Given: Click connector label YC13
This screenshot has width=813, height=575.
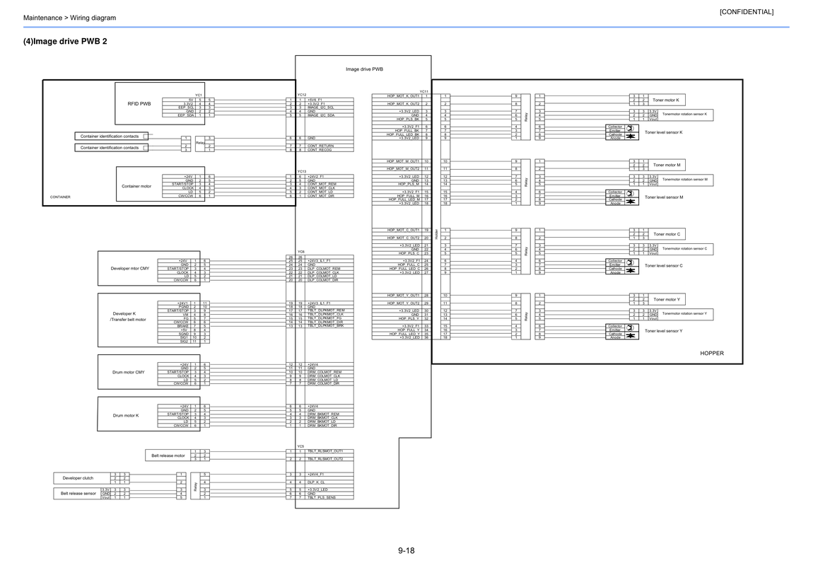Looking at the screenshot, I should [x=302, y=172].
